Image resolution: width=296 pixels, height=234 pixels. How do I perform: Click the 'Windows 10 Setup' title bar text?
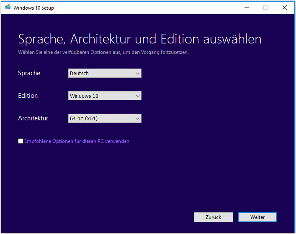pos(33,8)
